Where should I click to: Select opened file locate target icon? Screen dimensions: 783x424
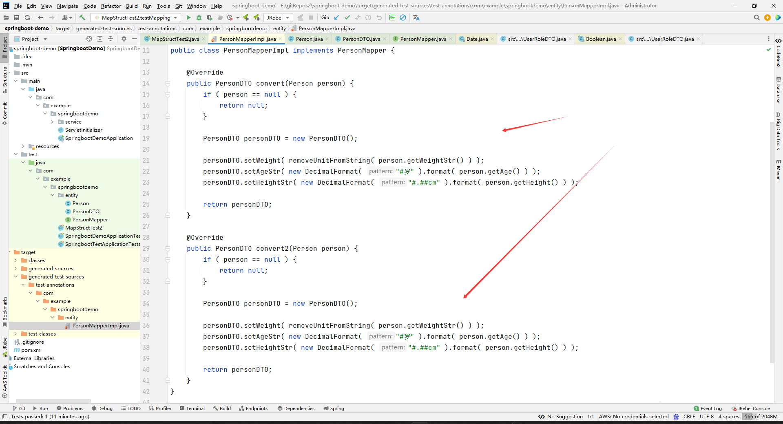89,39
